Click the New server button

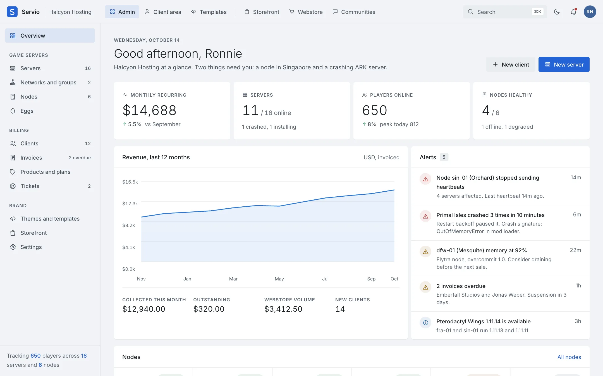point(564,64)
